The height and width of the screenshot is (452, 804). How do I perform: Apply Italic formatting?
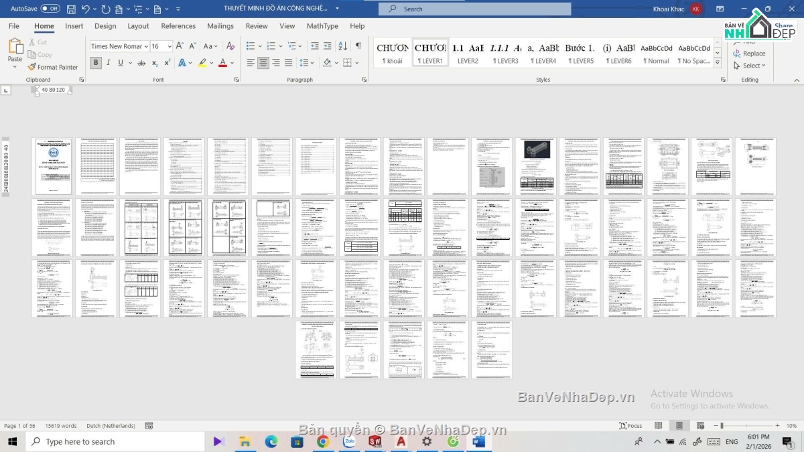[x=109, y=63]
